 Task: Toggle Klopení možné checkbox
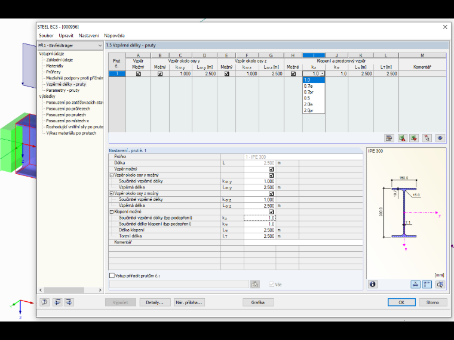[x=271, y=212]
